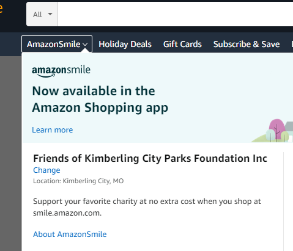Open the AmazonSmile navigation menu item
The height and width of the screenshot is (251, 293).
point(57,44)
